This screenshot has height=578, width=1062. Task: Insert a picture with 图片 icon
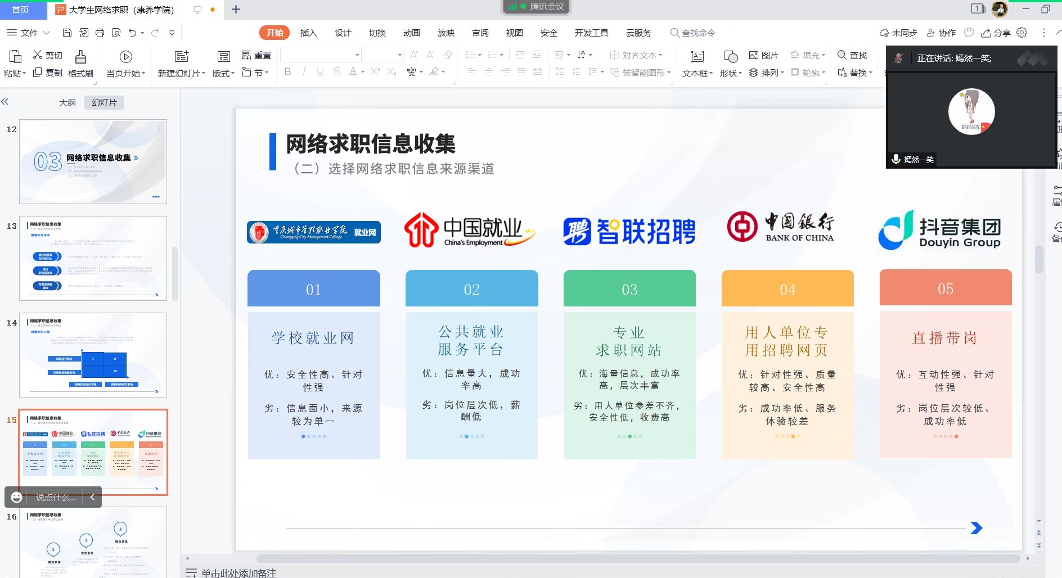coord(754,55)
